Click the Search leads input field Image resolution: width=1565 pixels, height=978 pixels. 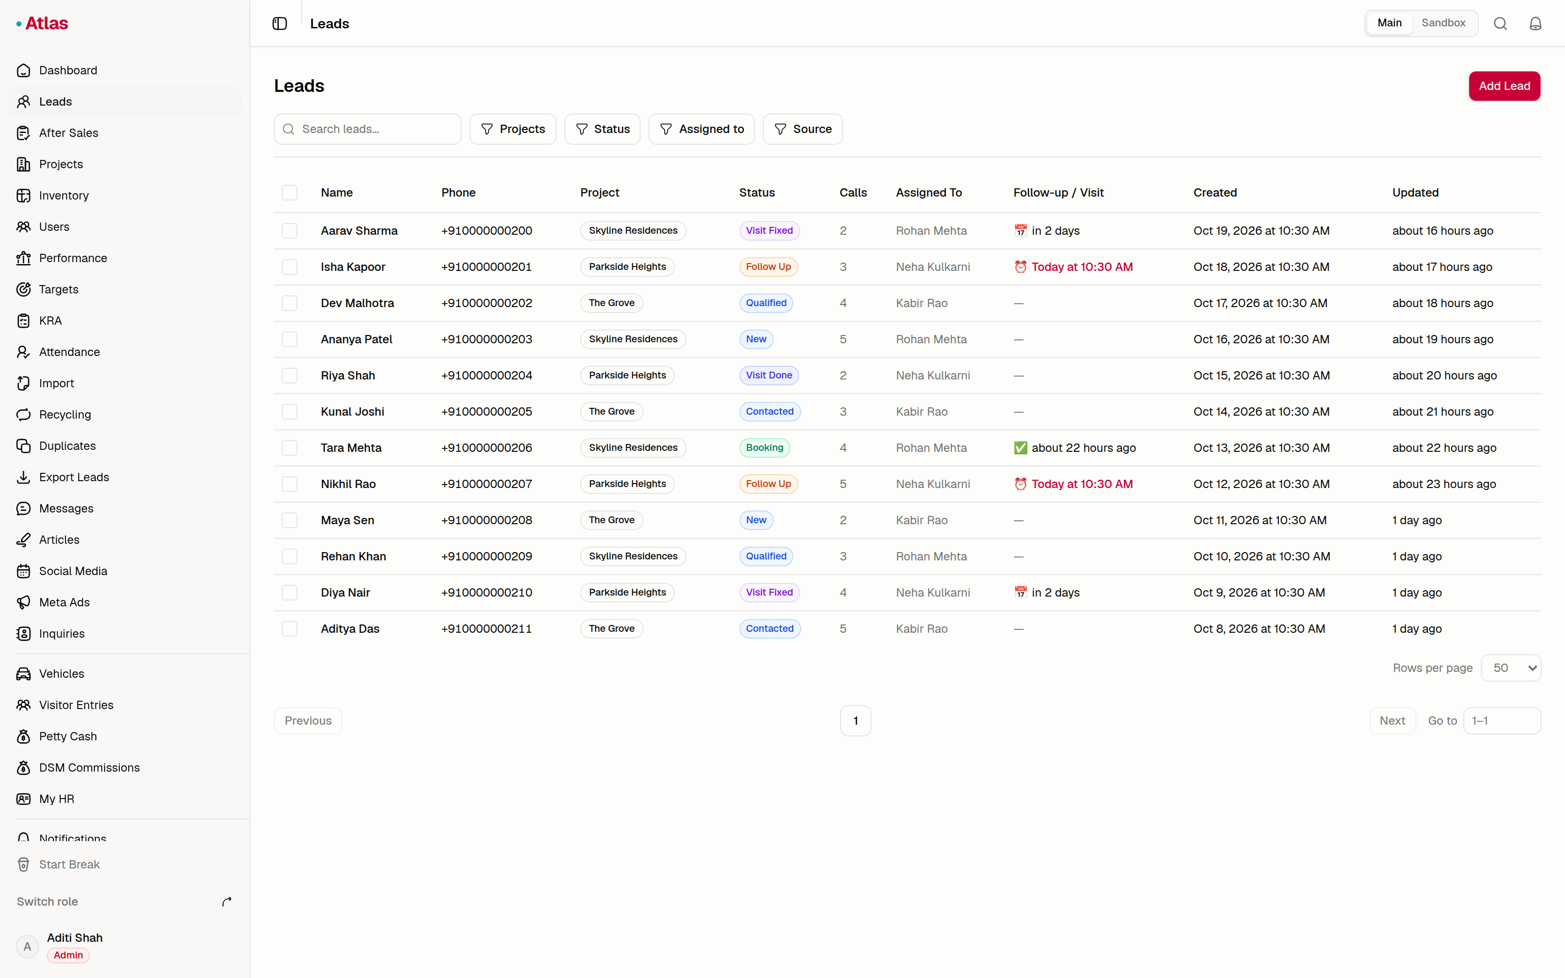tap(367, 130)
